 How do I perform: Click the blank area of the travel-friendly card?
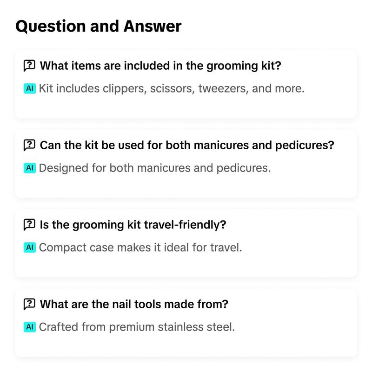tap(186, 266)
